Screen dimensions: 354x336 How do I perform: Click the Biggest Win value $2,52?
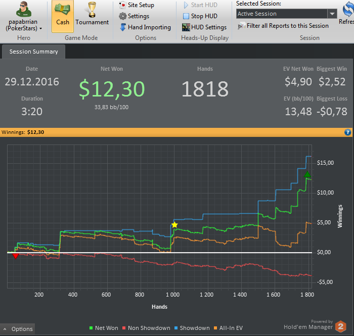pos(332,82)
